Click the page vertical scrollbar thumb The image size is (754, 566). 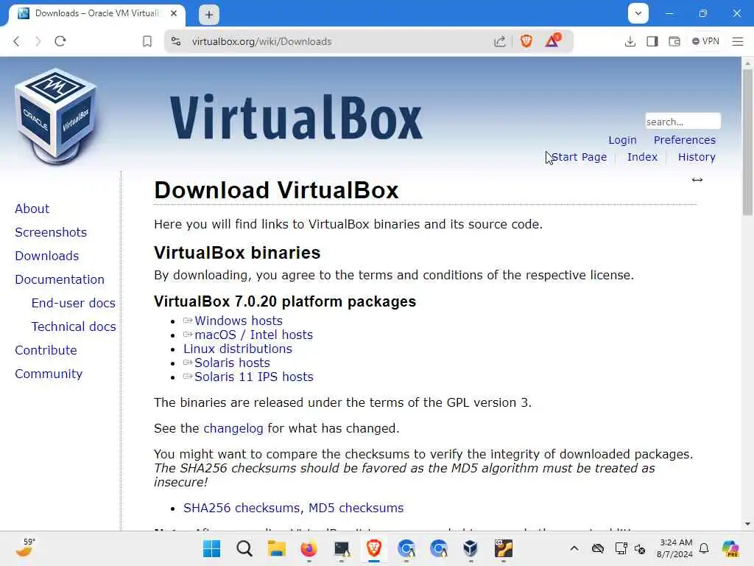click(x=747, y=142)
